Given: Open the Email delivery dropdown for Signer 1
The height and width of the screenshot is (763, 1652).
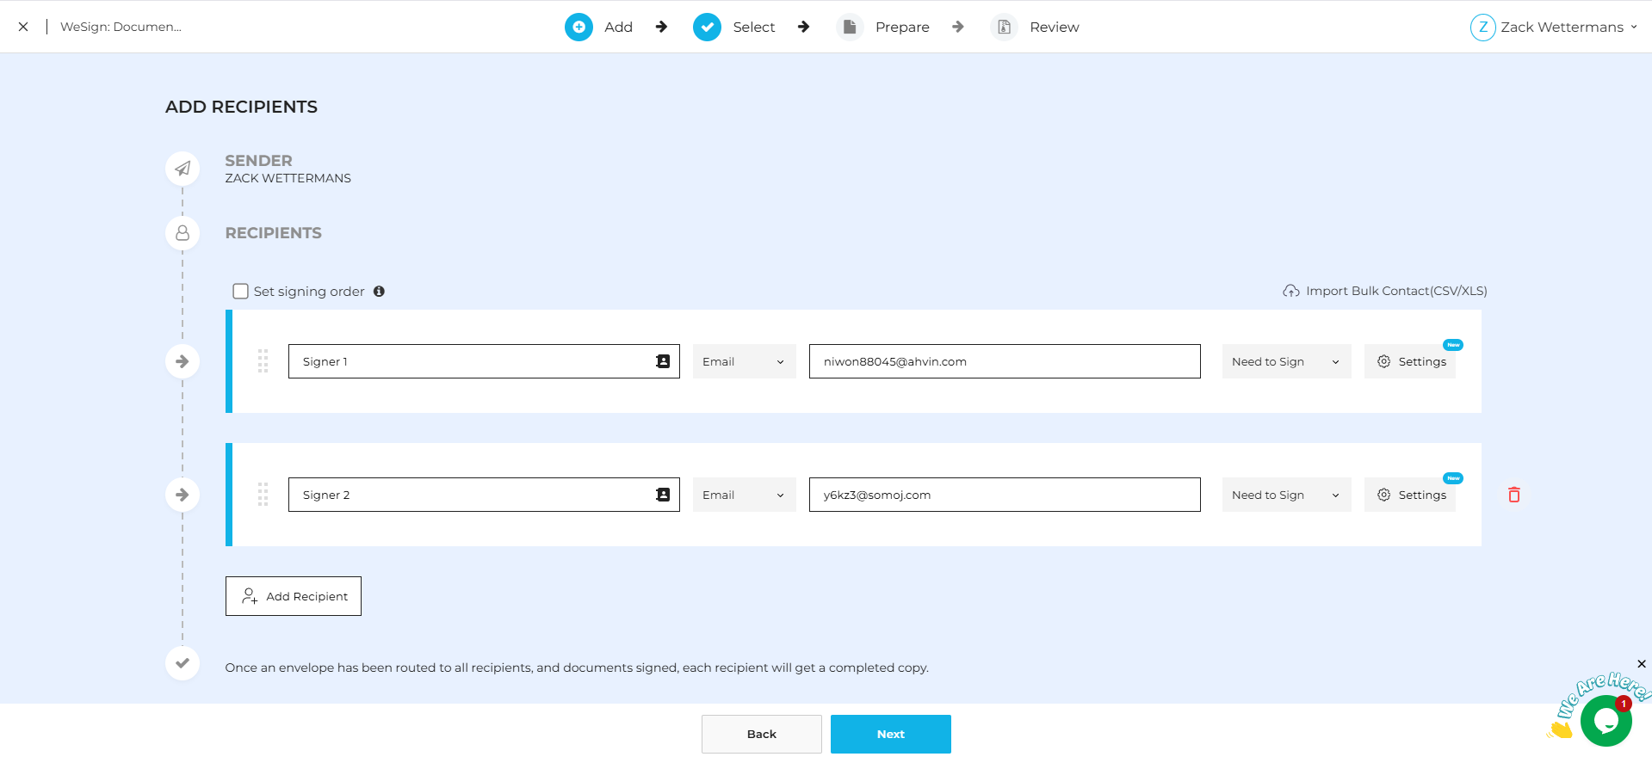Looking at the screenshot, I should pyautogui.click(x=744, y=361).
